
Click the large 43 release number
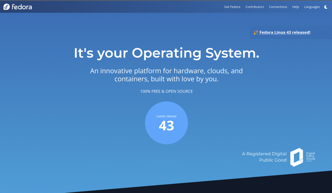(x=166, y=126)
